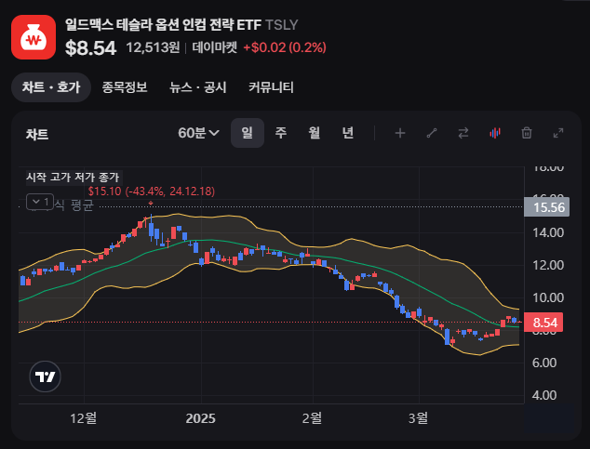Switch to 주 weekly timeframe
The height and width of the screenshot is (449, 590).
pyautogui.click(x=281, y=133)
